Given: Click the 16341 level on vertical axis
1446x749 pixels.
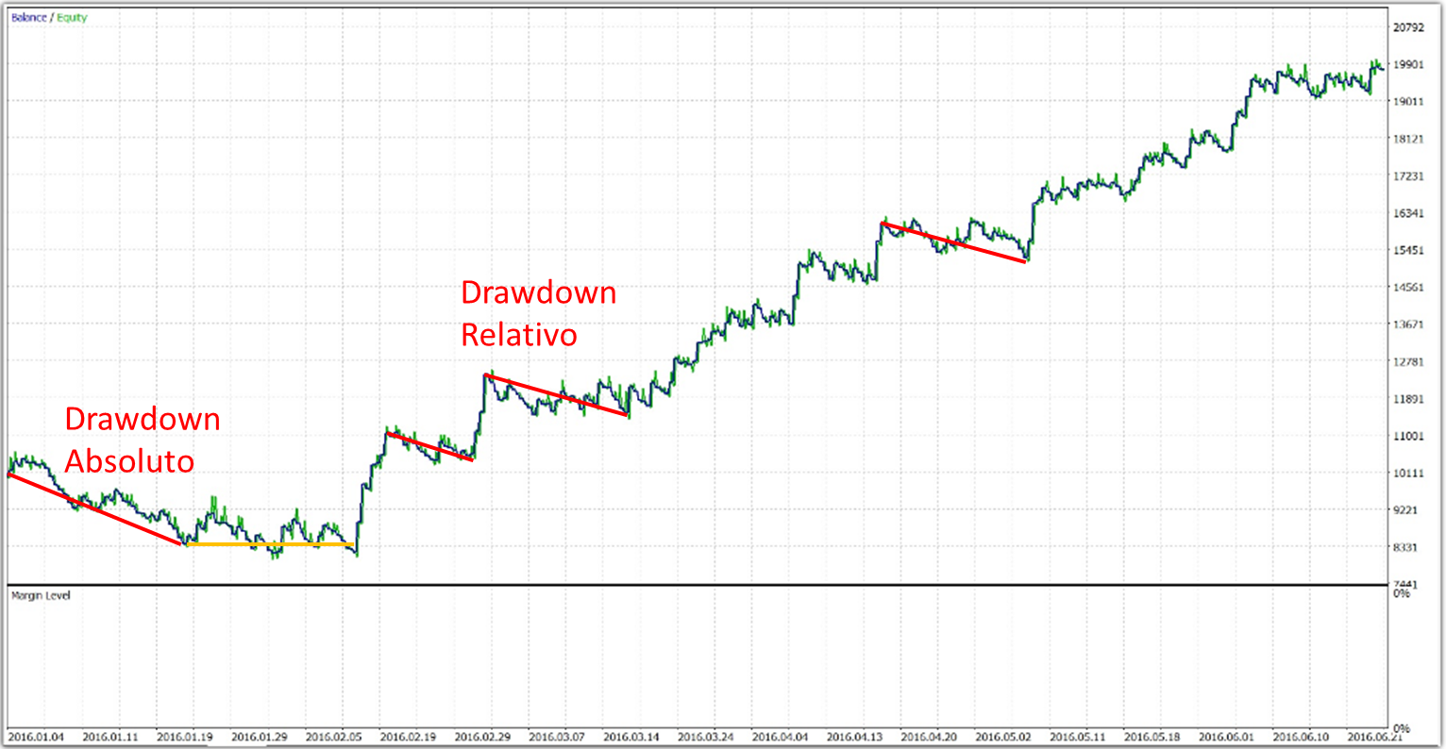Looking at the screenshot, I should click(1408, 213).
